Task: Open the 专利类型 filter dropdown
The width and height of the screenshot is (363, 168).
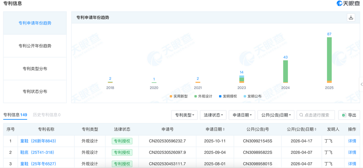Action: pos(184,115)
